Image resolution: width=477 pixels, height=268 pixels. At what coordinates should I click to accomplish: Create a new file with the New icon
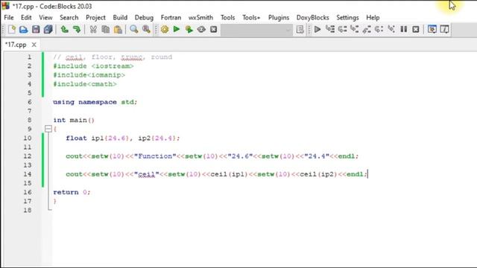click(x=12, y=30)
